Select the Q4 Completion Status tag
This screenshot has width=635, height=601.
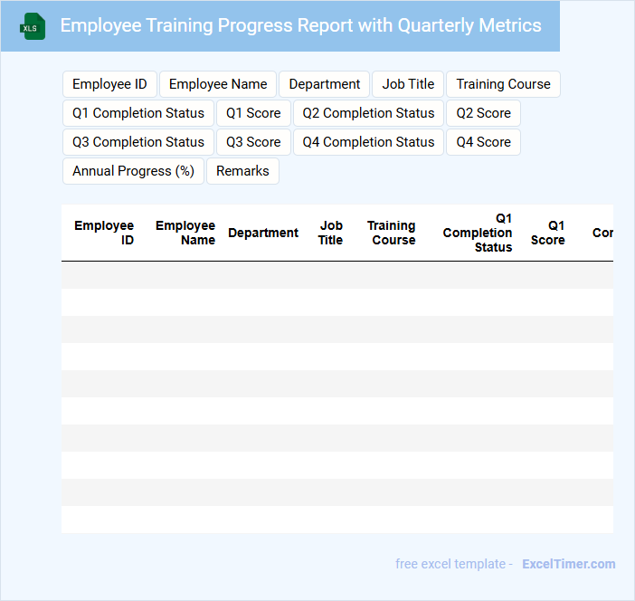tap(368, 142)
